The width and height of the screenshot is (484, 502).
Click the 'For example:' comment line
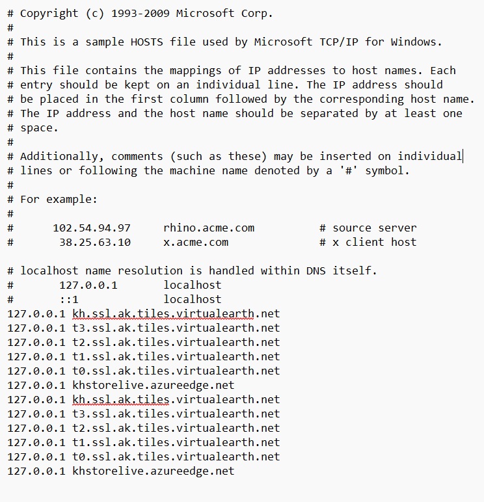coord(59,199)
